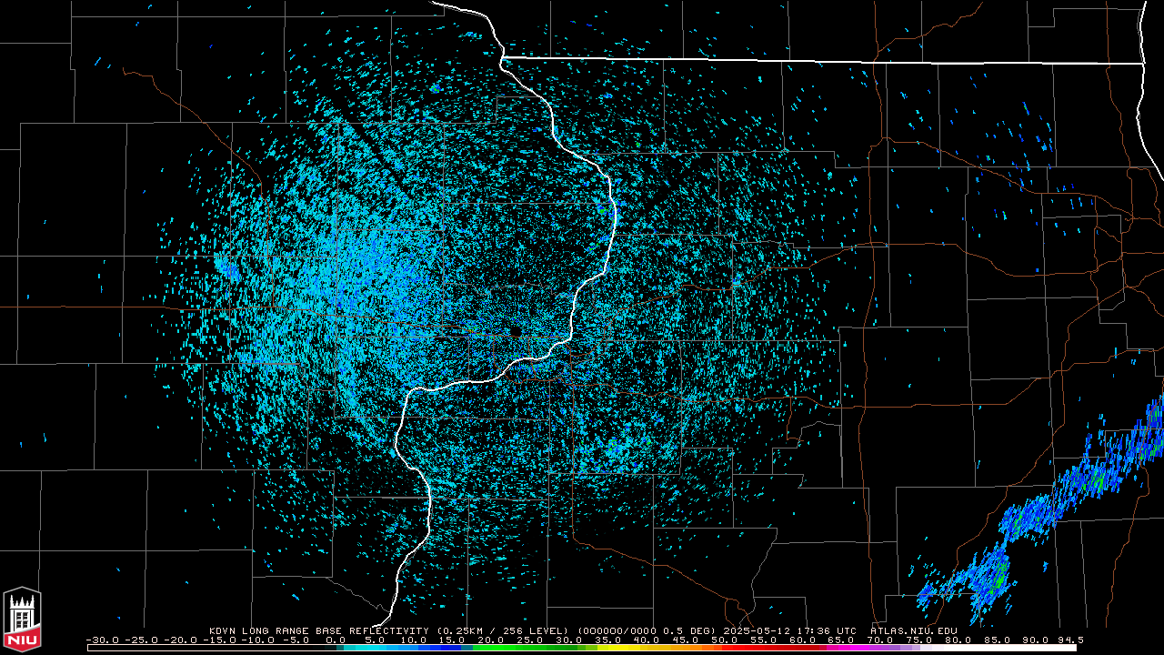The height and width of the screenshot is (655, 1164).
Task: Click the 35.0 value on the scale
Action: click(x=608, y=640)
